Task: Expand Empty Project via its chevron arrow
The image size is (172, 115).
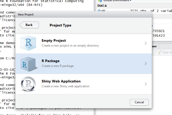Action: 146,43
